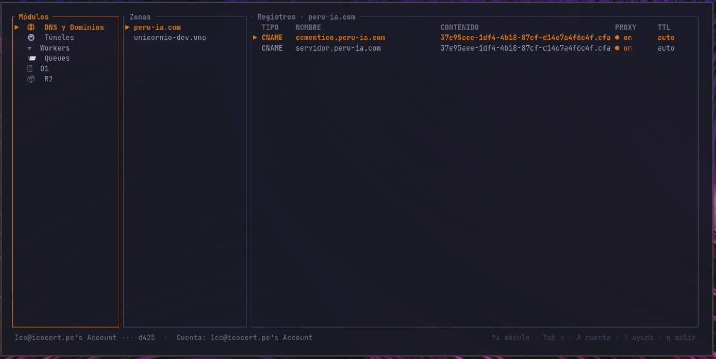Click the 'q salir' status bar hint
The image size is (716, 359).
681,338
